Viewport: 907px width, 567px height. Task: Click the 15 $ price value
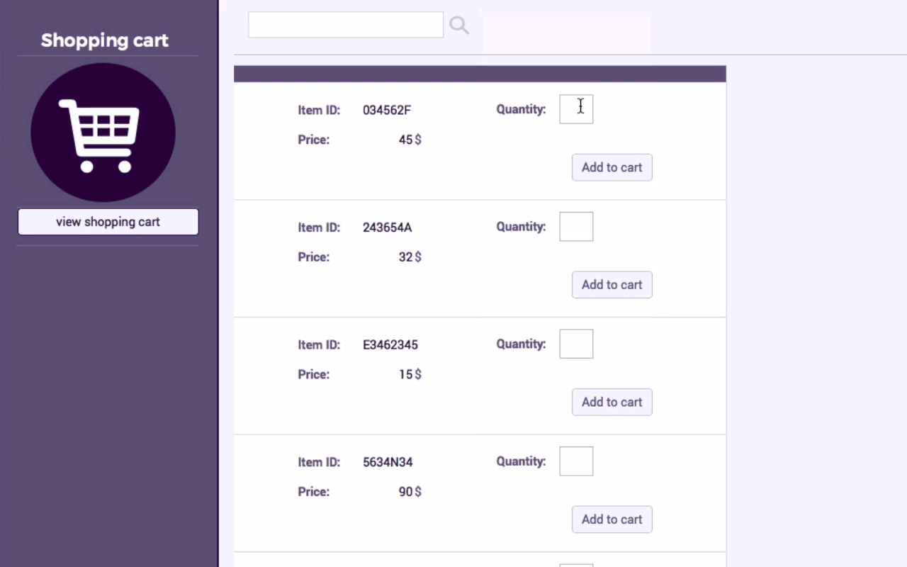coord(410,374)
